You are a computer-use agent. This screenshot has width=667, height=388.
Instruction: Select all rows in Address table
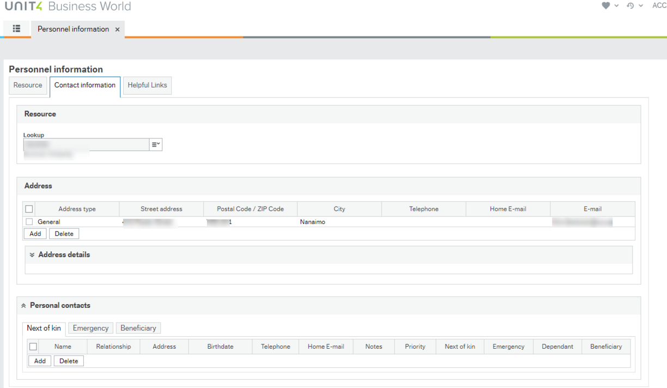tap(29, 209)
